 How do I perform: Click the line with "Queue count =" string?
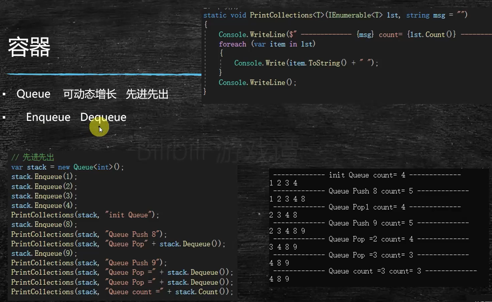point(122,292)
